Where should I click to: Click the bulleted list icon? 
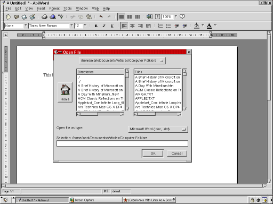tap(168, 26)
